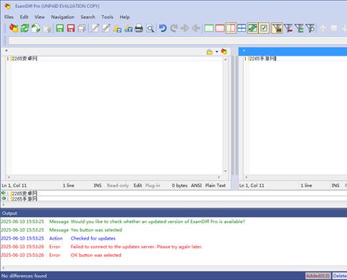Click left pane horizontal scrollbar right arrow
347x280 pixels.
pyautogui.click(x=219, y=178)
